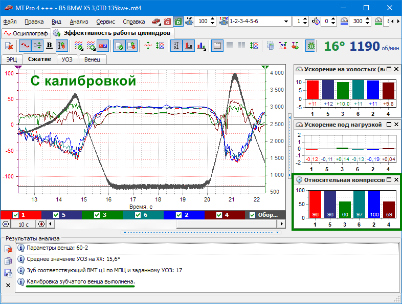This screenshot has height=304, width=402.
Task: Toggle the red bar chart 10 icon
Action: tap(189, 46)
